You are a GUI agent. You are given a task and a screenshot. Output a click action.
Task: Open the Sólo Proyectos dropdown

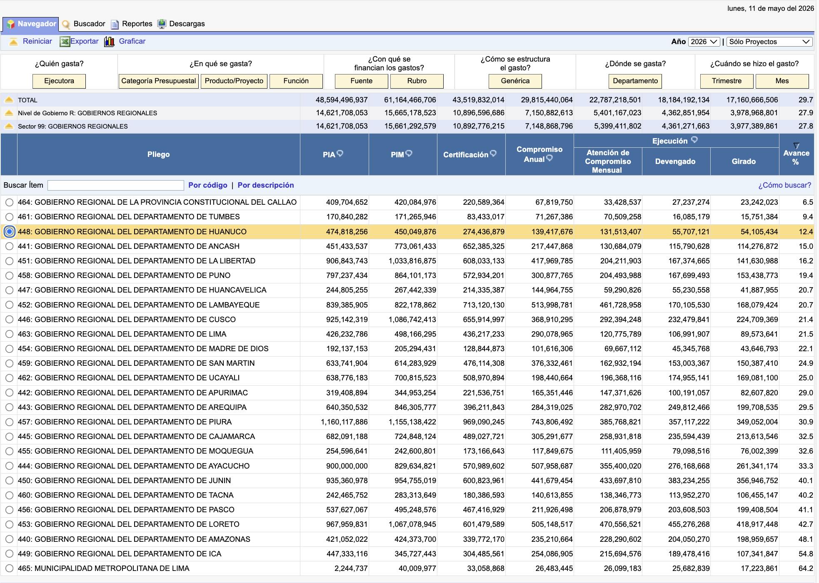click(x=769, y=42)
